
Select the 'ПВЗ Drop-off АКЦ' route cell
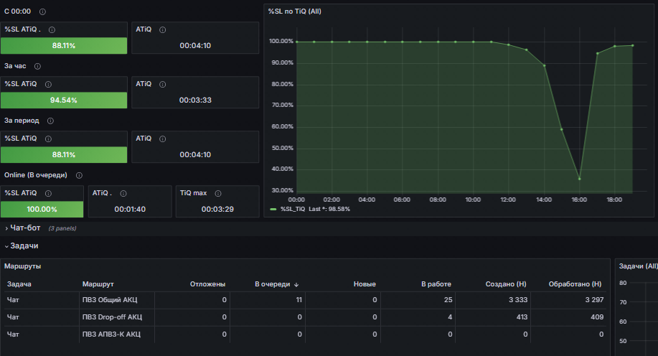pyautogui.click(x=112, y=317)
